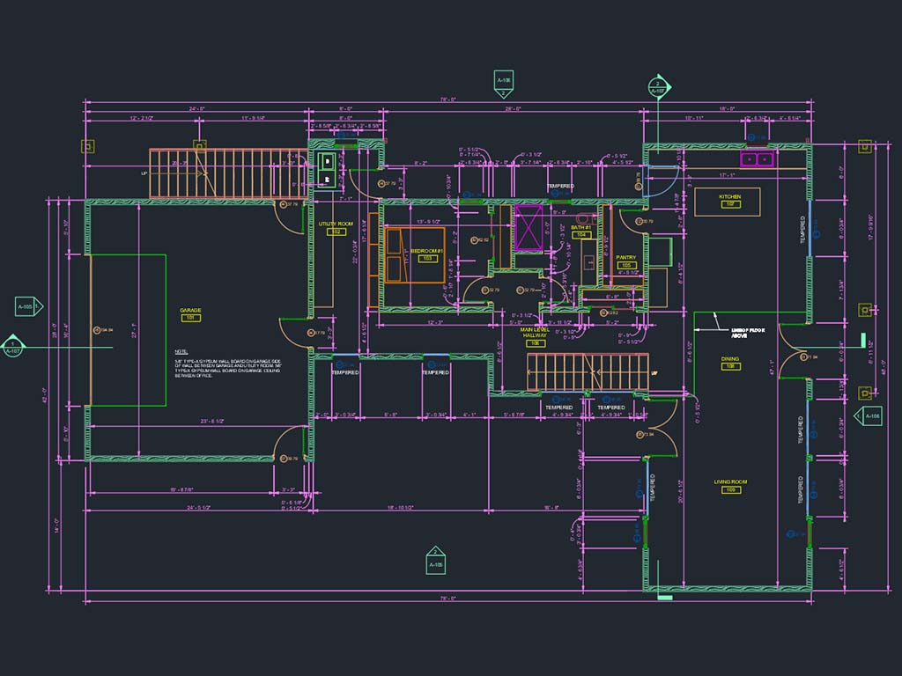Select the TEMPERED glazing label below the stairs
This screenshot has width=902, height=676.
558,407
